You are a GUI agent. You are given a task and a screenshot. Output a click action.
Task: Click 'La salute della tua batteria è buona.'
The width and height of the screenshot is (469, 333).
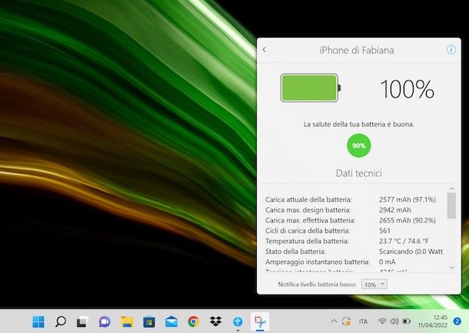pyautogui.click(x=359, y=124)
